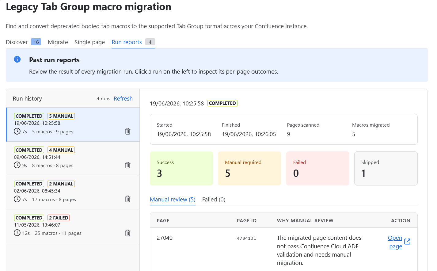This screenshot has height=271, width=437.
Task: Select the run with 2 FAILED badge
Action: (73, 226)
